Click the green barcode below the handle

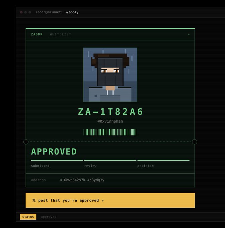click(110, 132)
